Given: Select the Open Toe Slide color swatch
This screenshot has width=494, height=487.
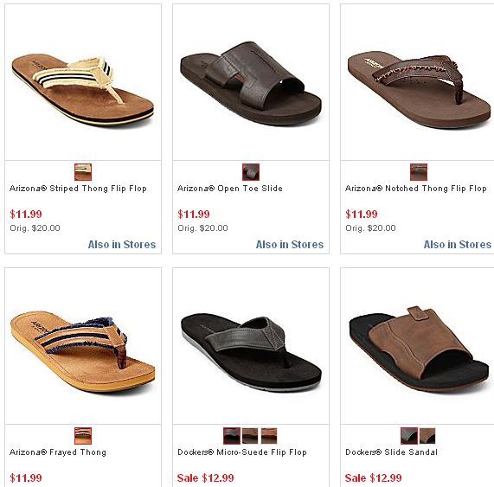Looking at the screenshot, I should [x=251, y=172].
